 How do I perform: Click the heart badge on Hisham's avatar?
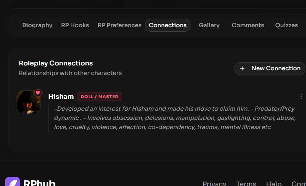click(x=38, y=93)
